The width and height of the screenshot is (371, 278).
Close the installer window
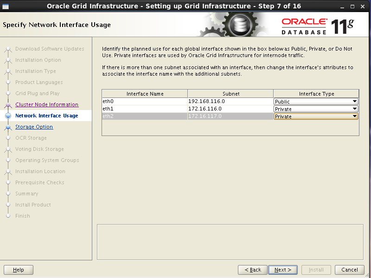click(x=363, y=6)
